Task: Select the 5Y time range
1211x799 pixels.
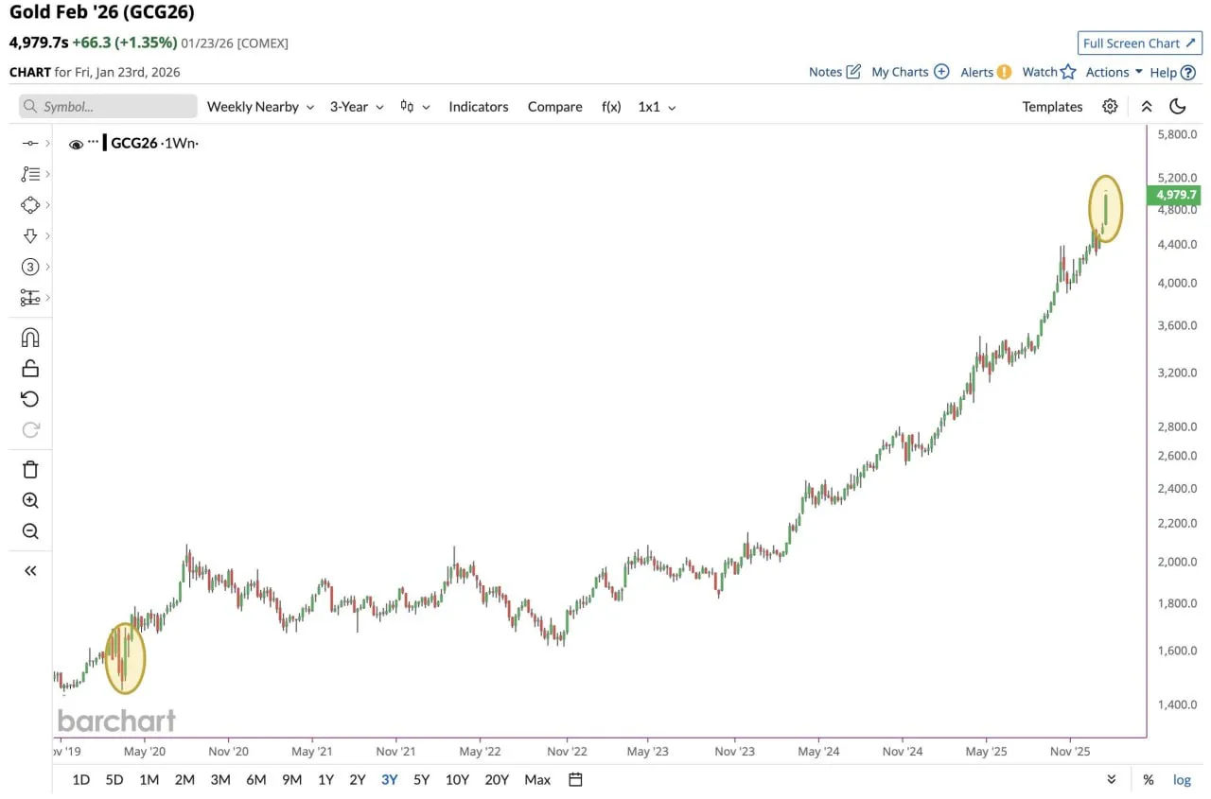Action: click(421, 780)
